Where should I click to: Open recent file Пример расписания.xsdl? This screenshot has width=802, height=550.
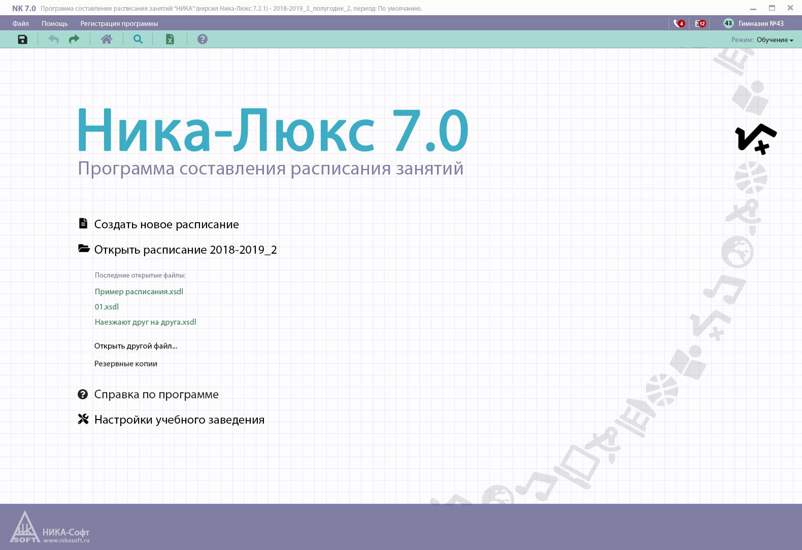[x=139, y=292]
